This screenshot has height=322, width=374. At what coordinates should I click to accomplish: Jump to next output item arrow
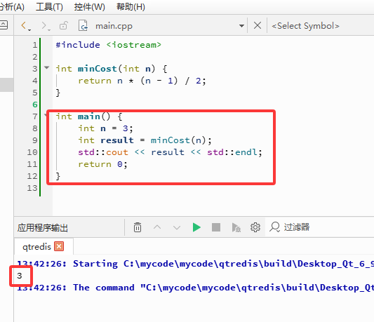click(177, 227)
